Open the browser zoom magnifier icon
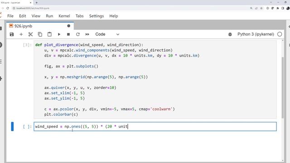The image size is (290, 163). [251, 8]
